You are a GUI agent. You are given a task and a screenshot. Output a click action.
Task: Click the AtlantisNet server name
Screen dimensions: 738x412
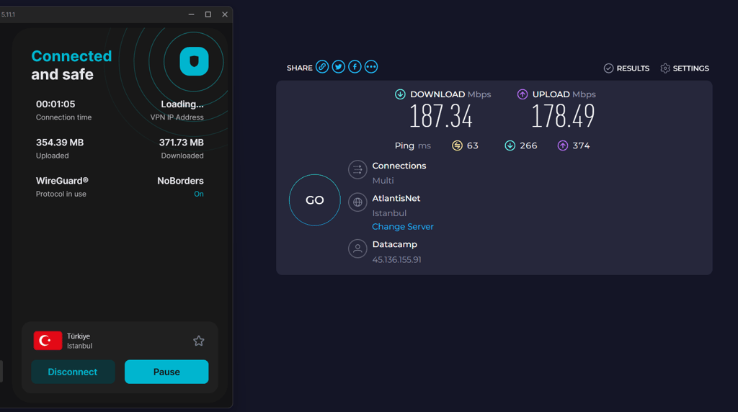tap(396, 199)
